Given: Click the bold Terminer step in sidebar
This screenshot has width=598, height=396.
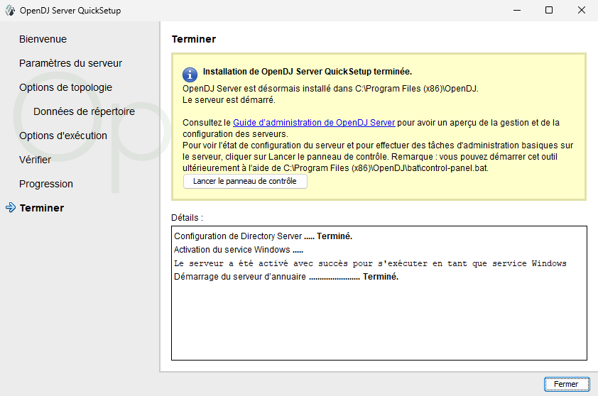Looking at the screenshot, I should pyautogui.click(x=42, y=208).
